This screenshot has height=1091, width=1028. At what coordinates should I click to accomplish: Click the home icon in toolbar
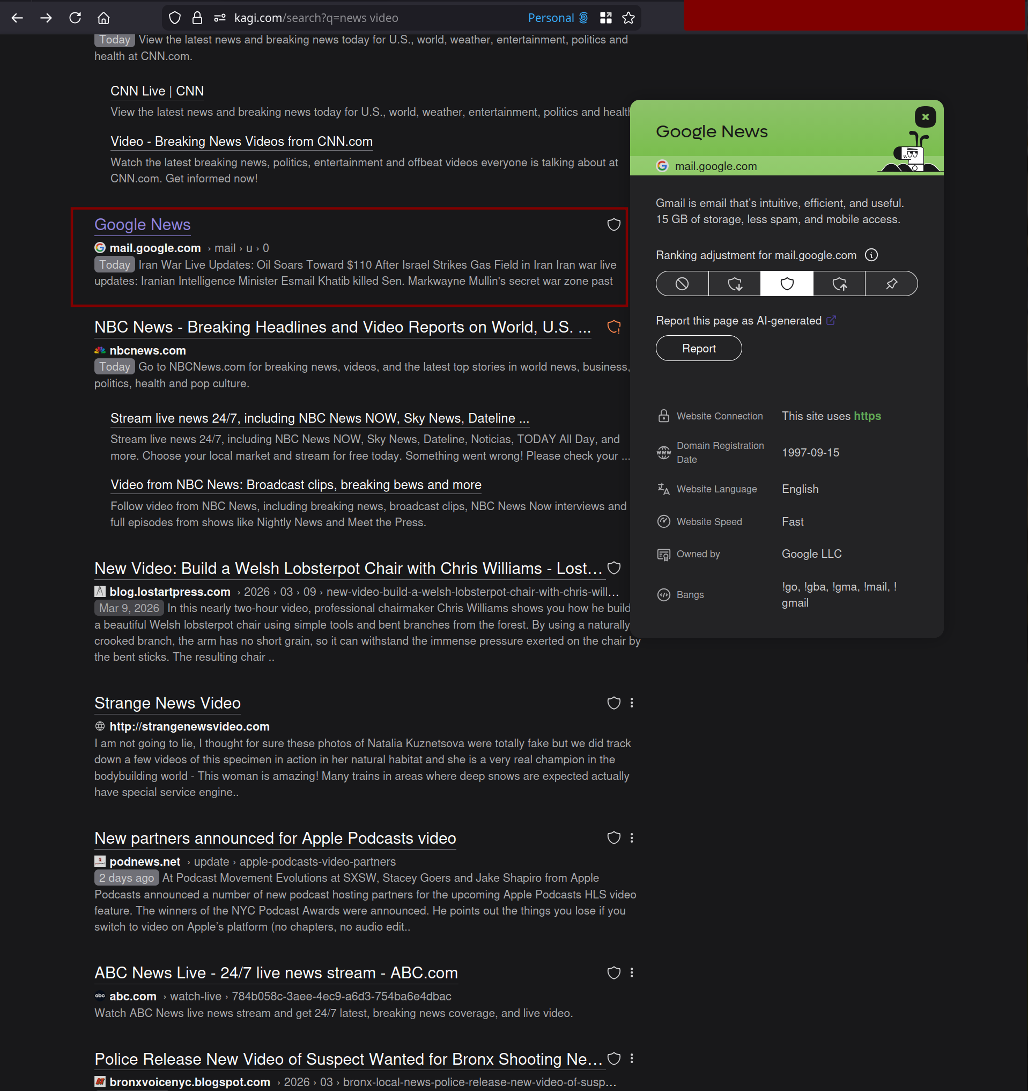pos(103,18)
